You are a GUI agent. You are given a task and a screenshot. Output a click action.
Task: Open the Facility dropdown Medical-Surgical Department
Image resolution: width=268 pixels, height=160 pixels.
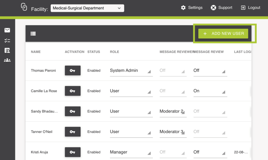coord(87,8)
